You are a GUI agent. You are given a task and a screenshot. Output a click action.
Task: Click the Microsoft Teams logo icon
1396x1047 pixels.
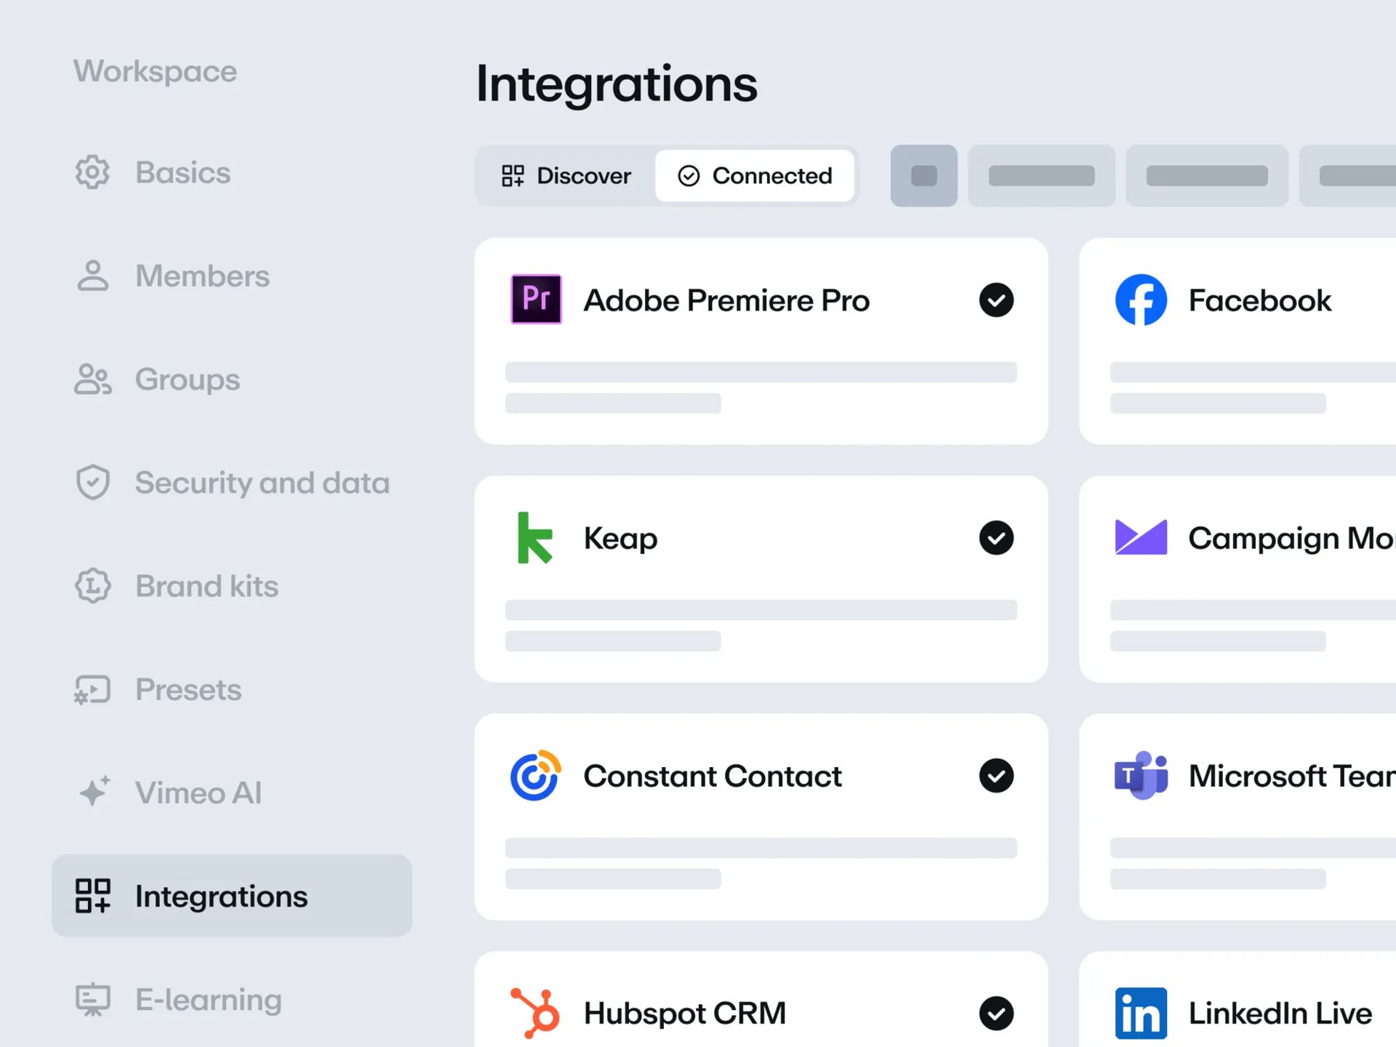[x=1141, y=775]
